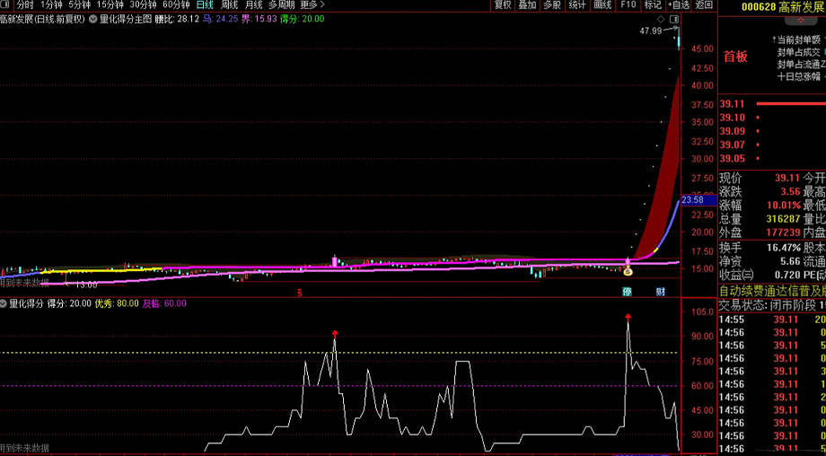Click the cyan 除 ex-rights marker
The width and height of the screenshot is (826, 456).
628,292
